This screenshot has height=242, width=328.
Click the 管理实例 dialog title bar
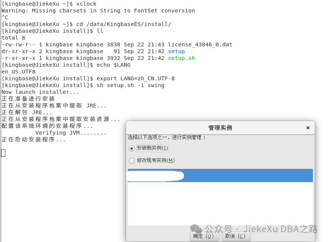pos(220,127)
